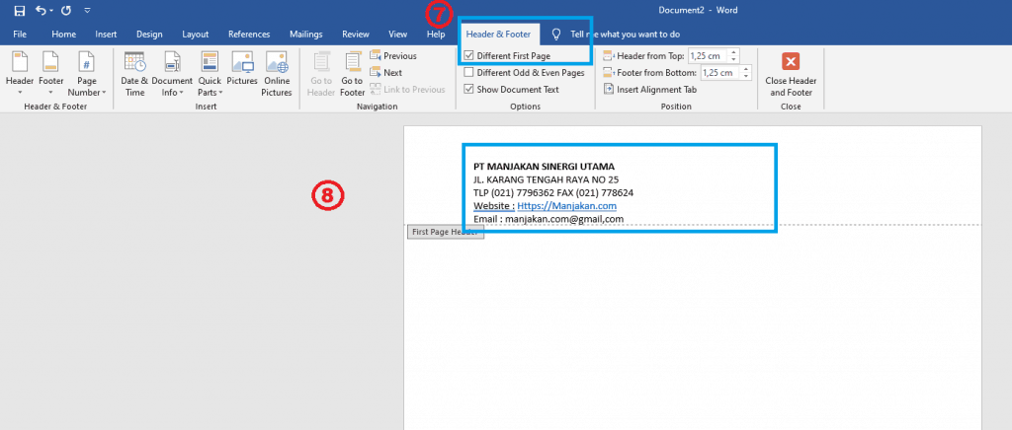Open the File tab
The image size is (1012, 430).
tap(20, 35)
